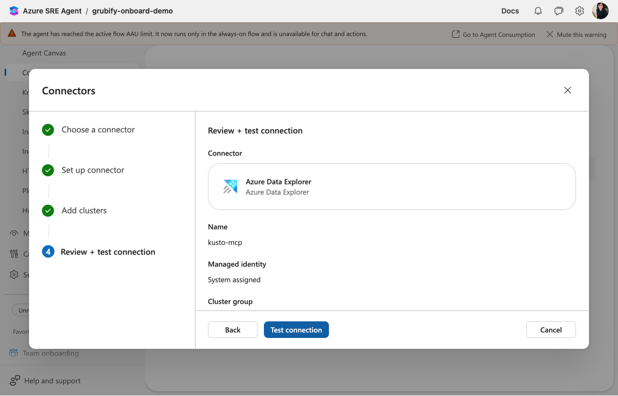Click the step 4 number badge
618x396 pixels.
pyautogui.click(x=48, y=252)
